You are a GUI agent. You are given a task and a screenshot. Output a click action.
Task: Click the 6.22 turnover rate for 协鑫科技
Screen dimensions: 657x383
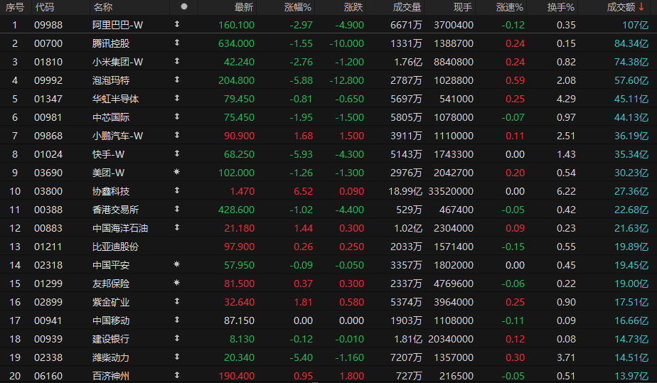coord(566,191)
